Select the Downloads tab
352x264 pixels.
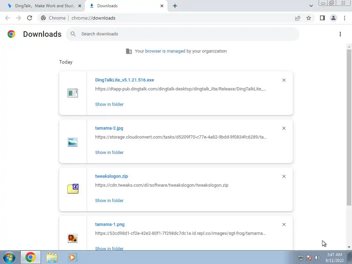pyautogui.click(x=126, y=6)
